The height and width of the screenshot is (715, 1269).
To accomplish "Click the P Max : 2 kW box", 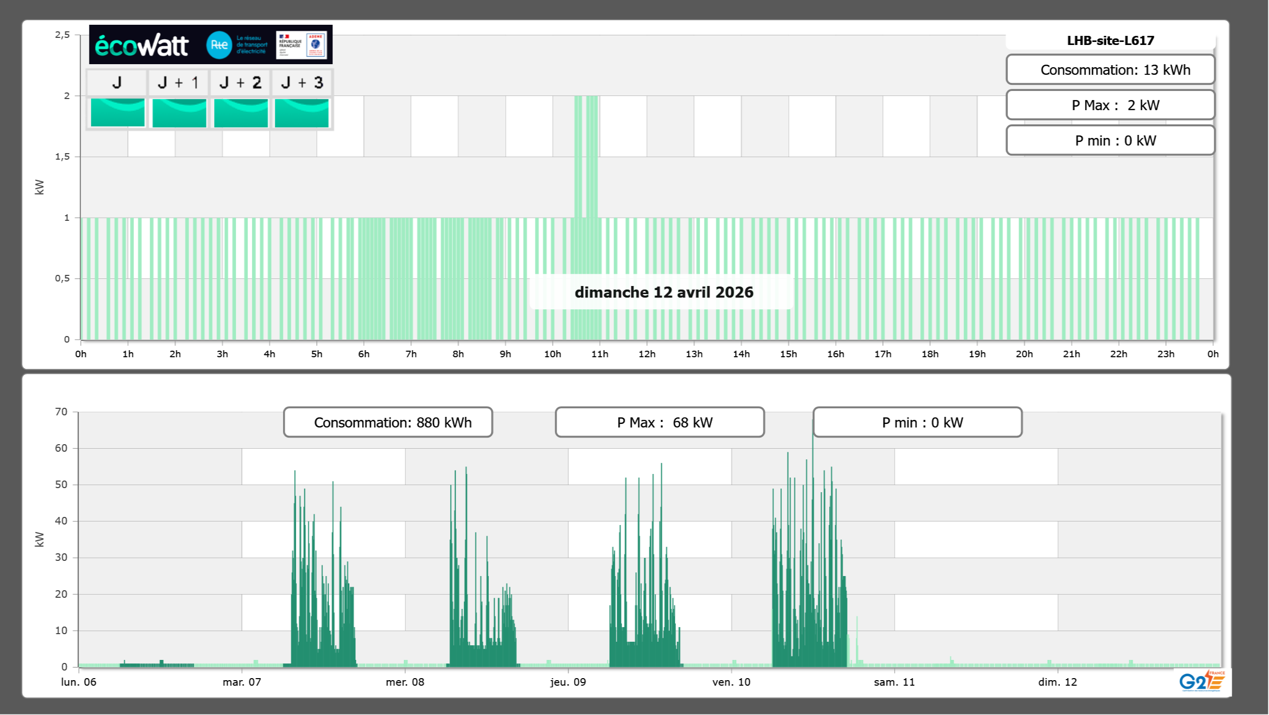I will (x=1110, y=105).
